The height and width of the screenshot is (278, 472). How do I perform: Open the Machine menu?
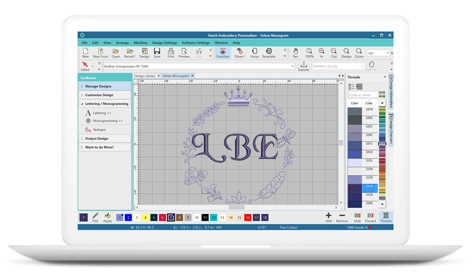[x=140, y=43]
